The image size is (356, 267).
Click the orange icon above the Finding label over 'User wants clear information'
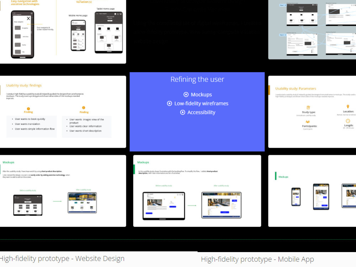[x=84, y=108]
